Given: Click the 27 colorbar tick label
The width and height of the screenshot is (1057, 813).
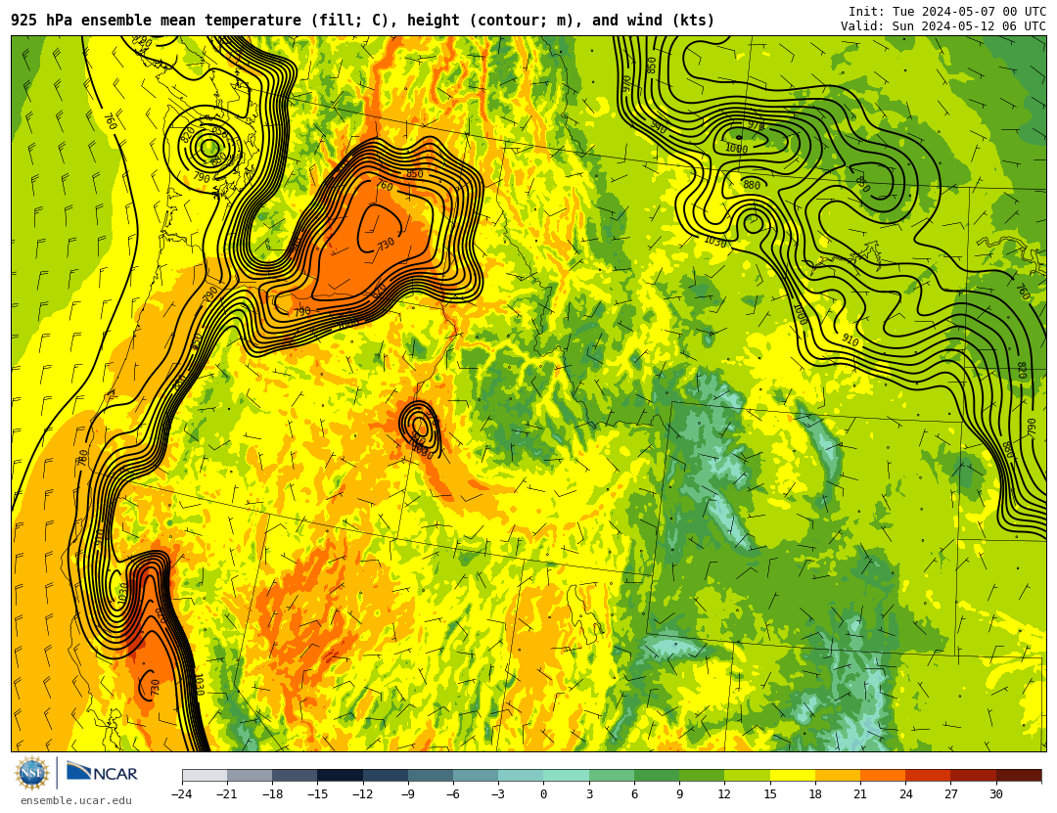Looking at the screenshot, I should [950, 794].
